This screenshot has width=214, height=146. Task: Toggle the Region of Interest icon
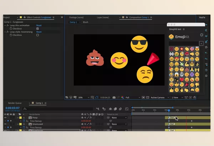143,97
